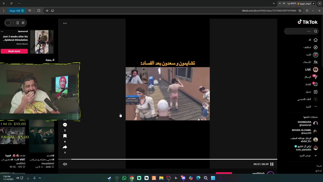Close the TikTok browser tab
Image resolution: width=323 pixels, height=182 pixels.
(x=280, y=4)
